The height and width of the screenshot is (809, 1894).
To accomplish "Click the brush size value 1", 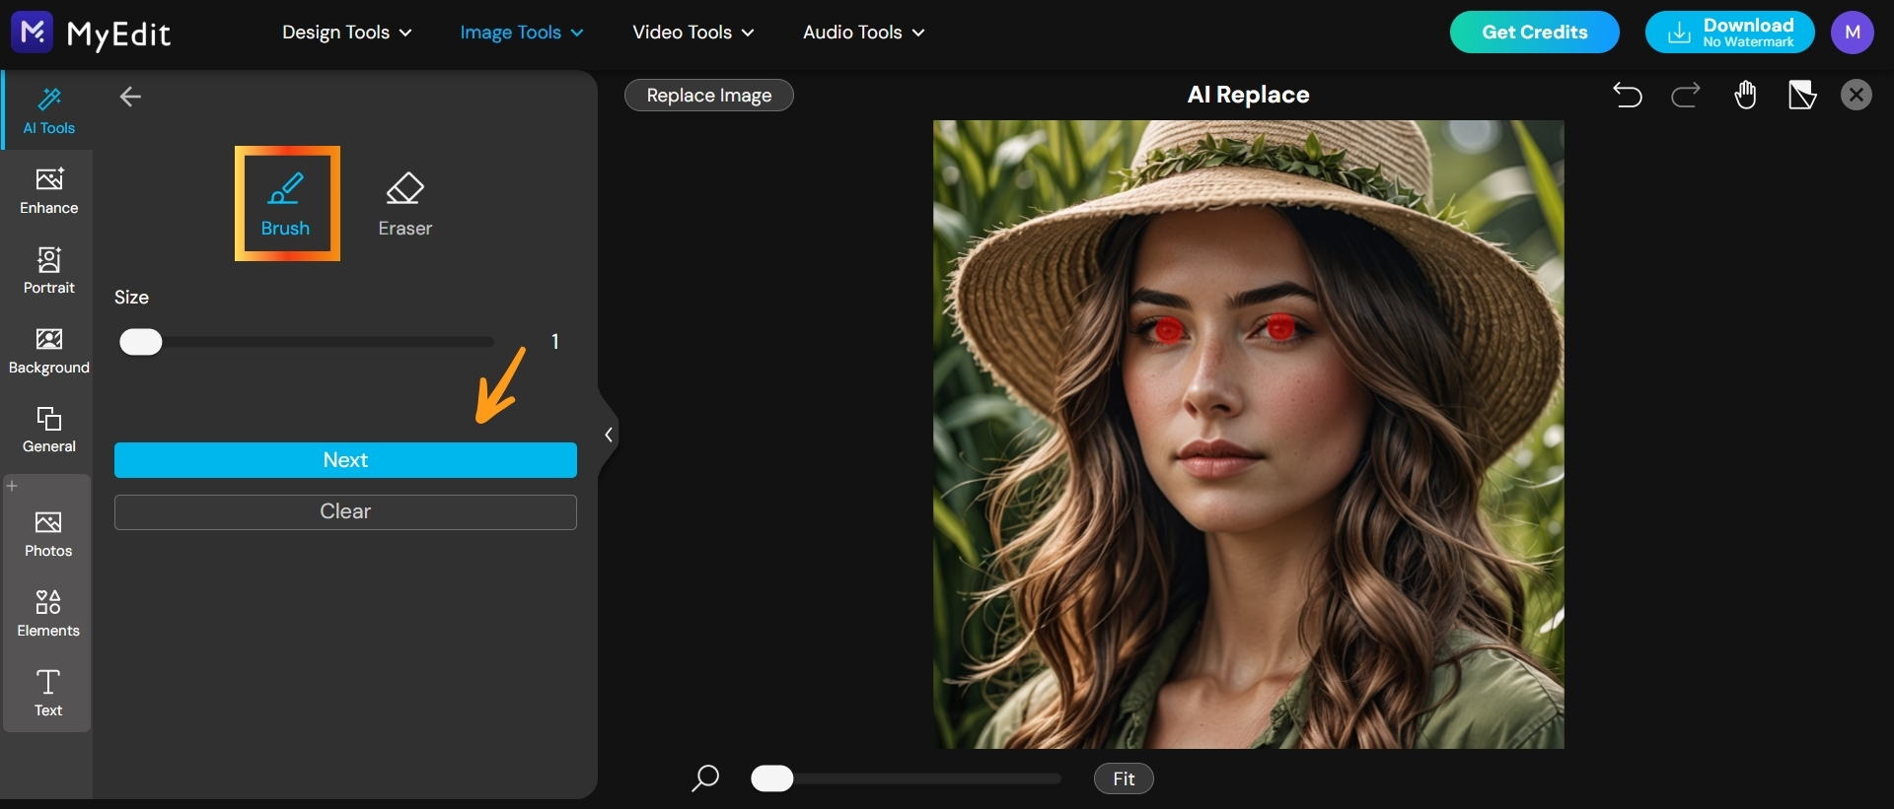I will tap(555, 342).
